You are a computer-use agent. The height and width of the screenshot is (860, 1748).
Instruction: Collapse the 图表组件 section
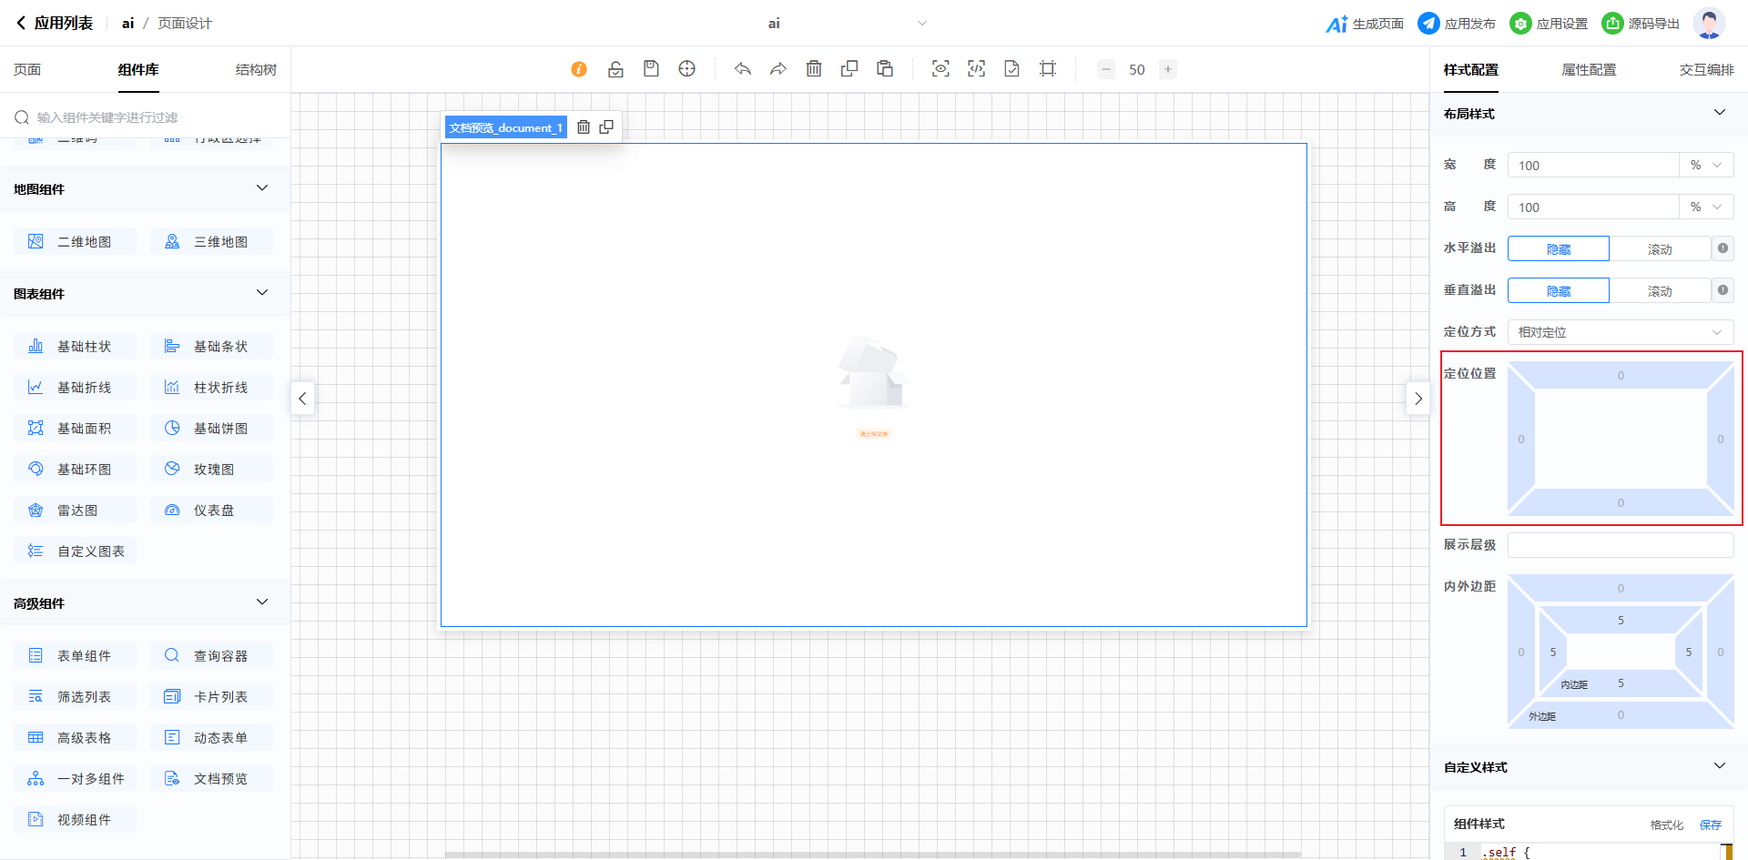tap(262, 293)
